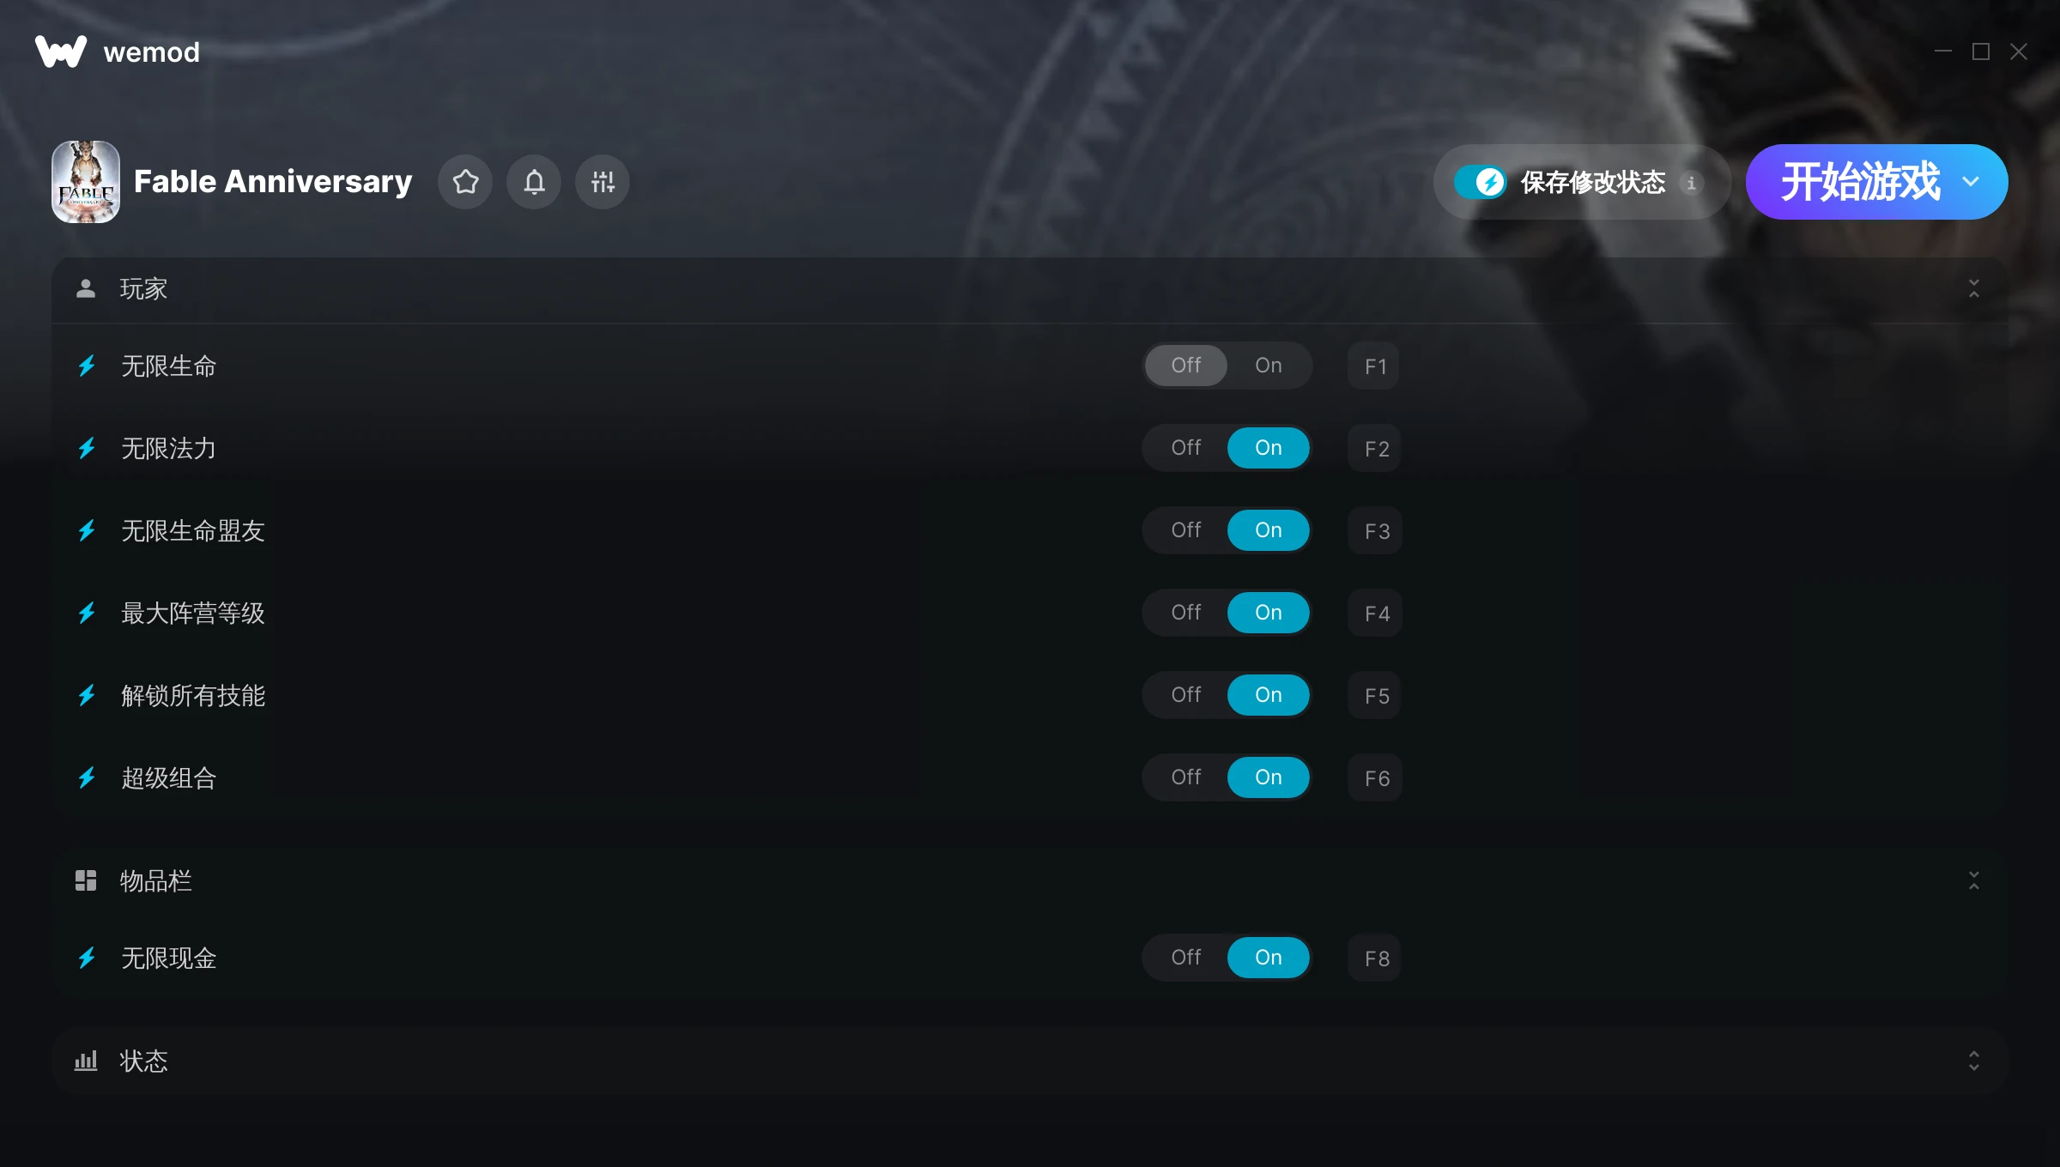2060x1167 pixels.
Task: Click the favorite star icon
Action: coord(465,182)
